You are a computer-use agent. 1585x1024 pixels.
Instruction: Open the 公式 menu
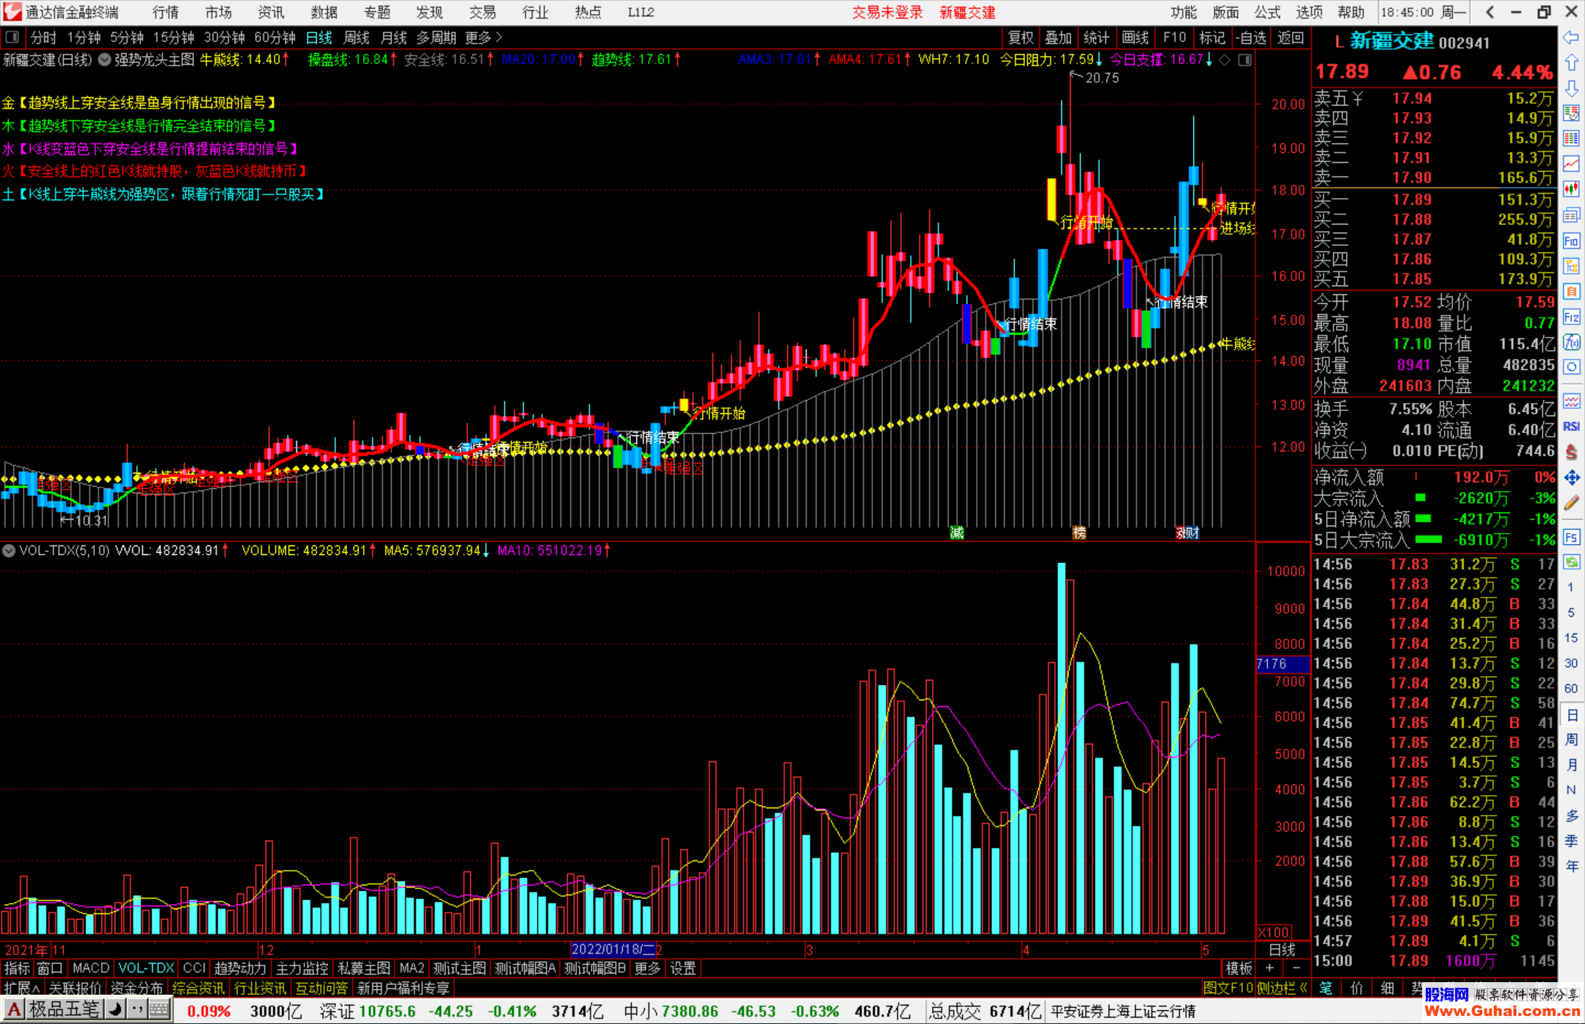[x=1267, y=12]
